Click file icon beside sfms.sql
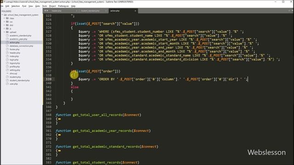Image resolution: width=294 pixels, height=165 pixels. click(7, 73)
